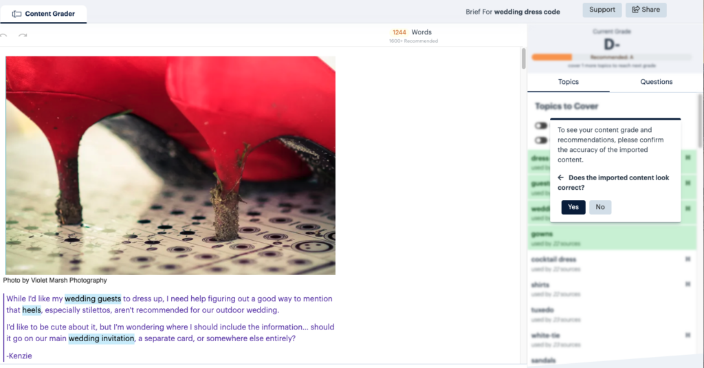
Task: Click the icon on the white-tie row
Action: [x=687, y=335]
